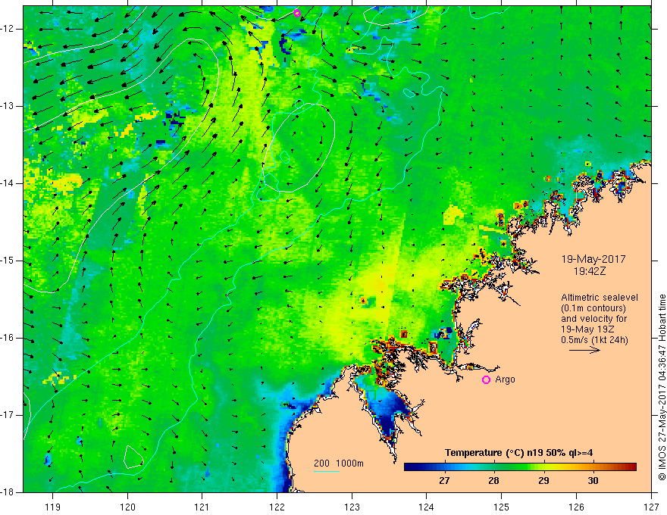Click the 29 value on the temperature scale
This screenshot has width=667, height=515.
pos(543,481)
